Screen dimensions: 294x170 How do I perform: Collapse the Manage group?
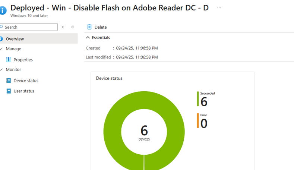pos(1,49)
